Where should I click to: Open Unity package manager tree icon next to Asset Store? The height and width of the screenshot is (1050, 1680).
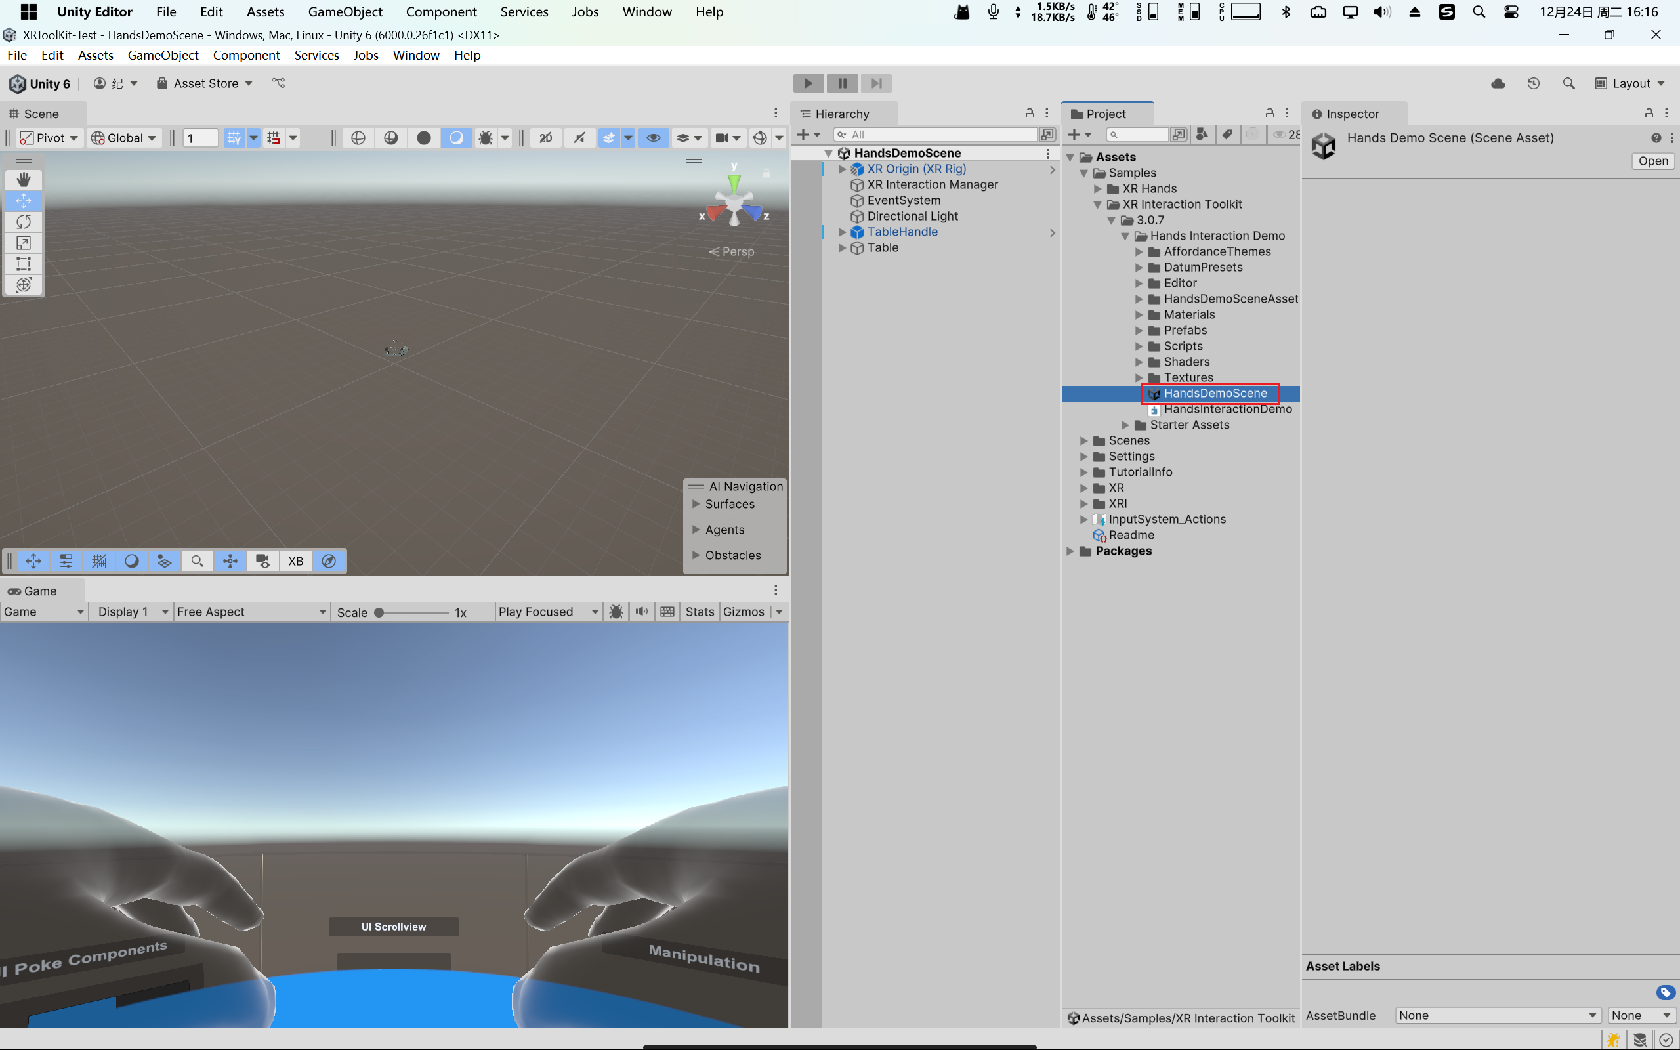[278, 83]
